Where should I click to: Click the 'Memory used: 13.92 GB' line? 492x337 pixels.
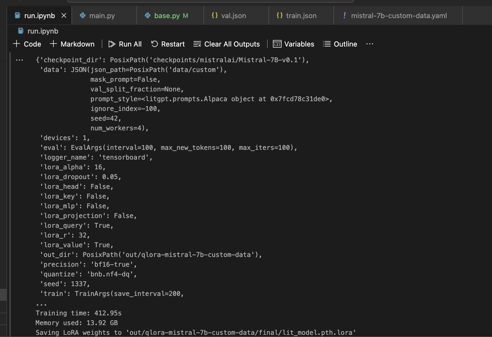click(x=77, y=323)
